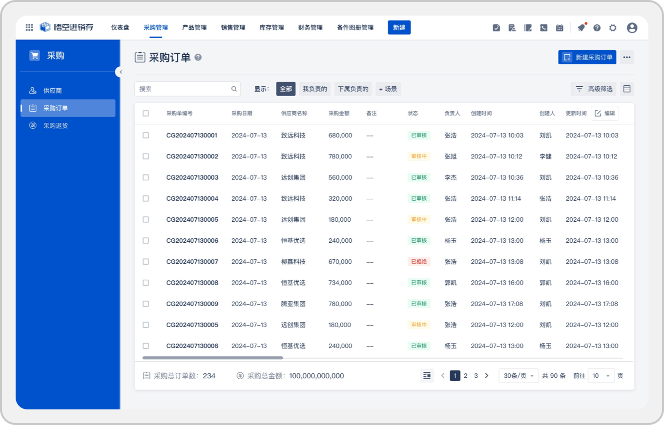Open 财务管理 in top navigation
This screenshot has height=425, width=664.
tap(311, 28)
